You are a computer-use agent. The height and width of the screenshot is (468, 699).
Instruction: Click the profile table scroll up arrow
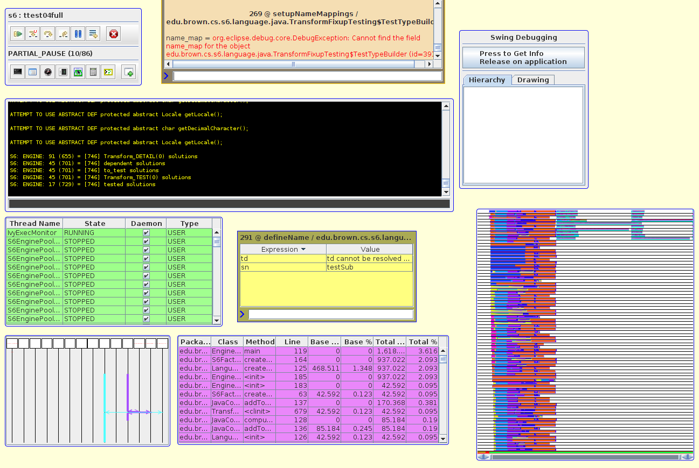pyautogui.click(x=442, y=351)
